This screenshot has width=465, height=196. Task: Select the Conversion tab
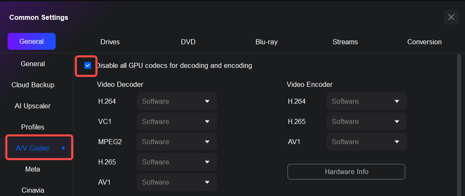(x=424, y=42)
